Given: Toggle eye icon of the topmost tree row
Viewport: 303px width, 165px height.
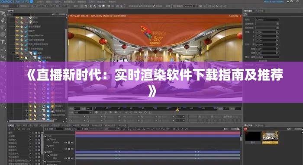Looking at the screenshot, I should click(17, 18).
